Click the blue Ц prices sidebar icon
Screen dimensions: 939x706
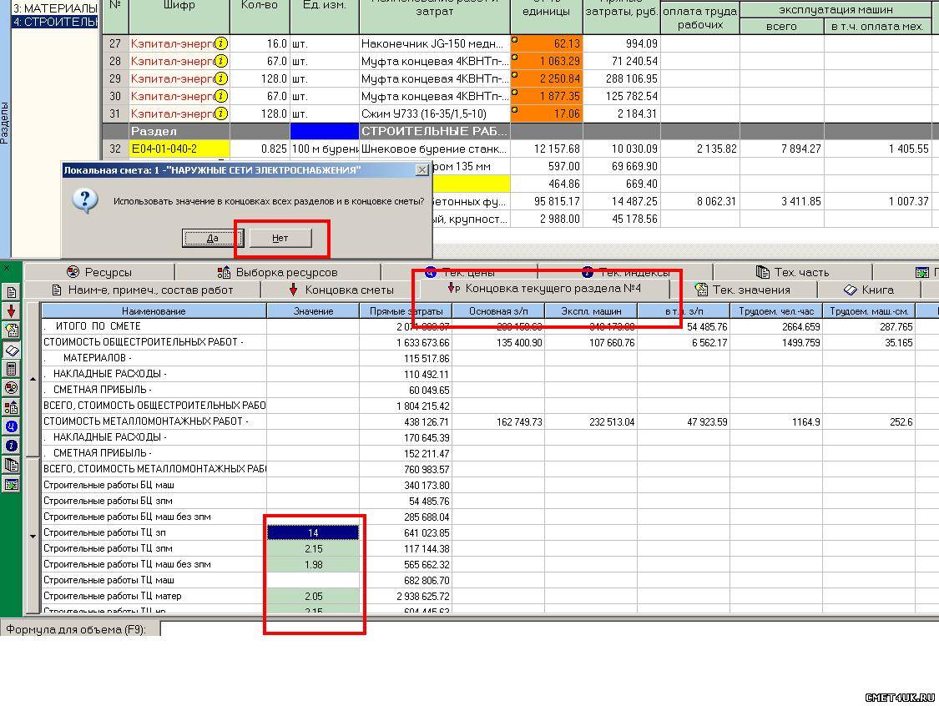tap(12, 426)
